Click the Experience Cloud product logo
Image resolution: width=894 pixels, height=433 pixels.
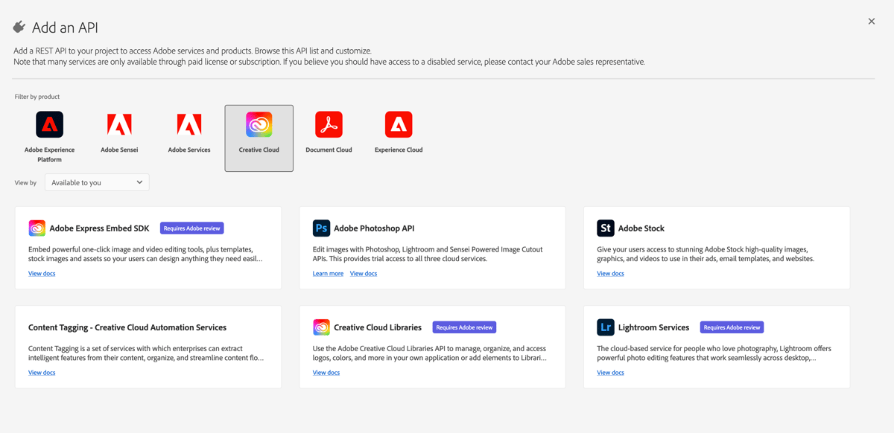pos(398,124)
